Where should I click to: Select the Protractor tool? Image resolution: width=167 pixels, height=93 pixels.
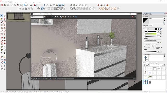tap(2, 50)
